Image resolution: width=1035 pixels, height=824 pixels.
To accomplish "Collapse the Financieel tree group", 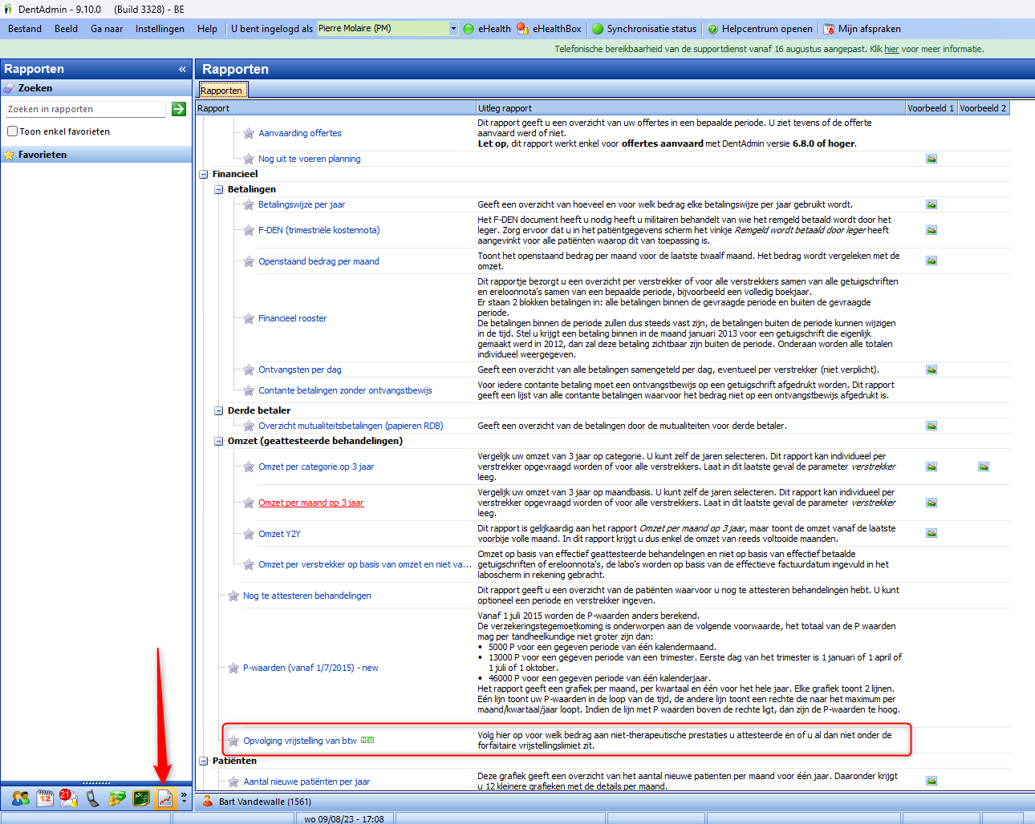I will (204, 174).
